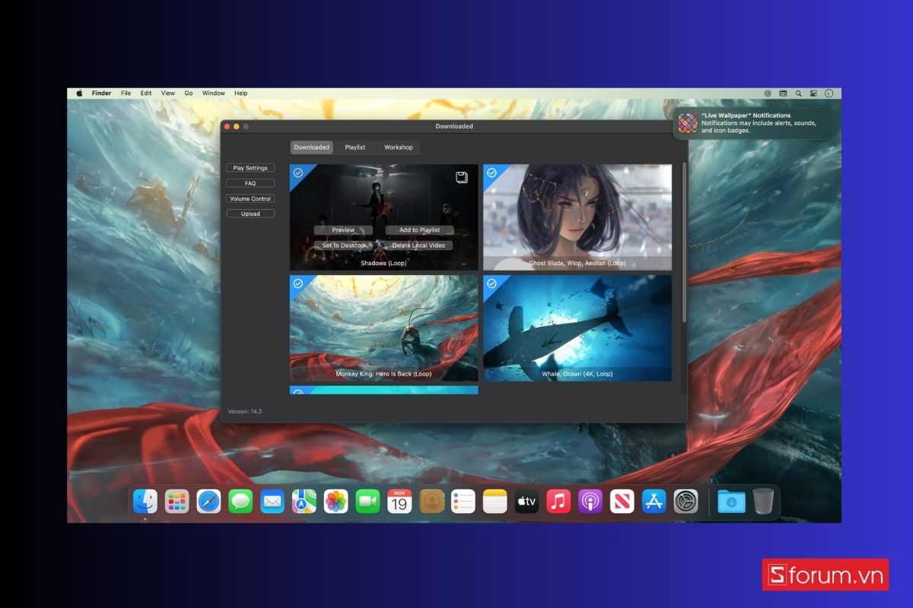Open Reminders from the dock
The width and height of the screenshot is (913, 608).
pyautogui.click(x=463, y=502)
